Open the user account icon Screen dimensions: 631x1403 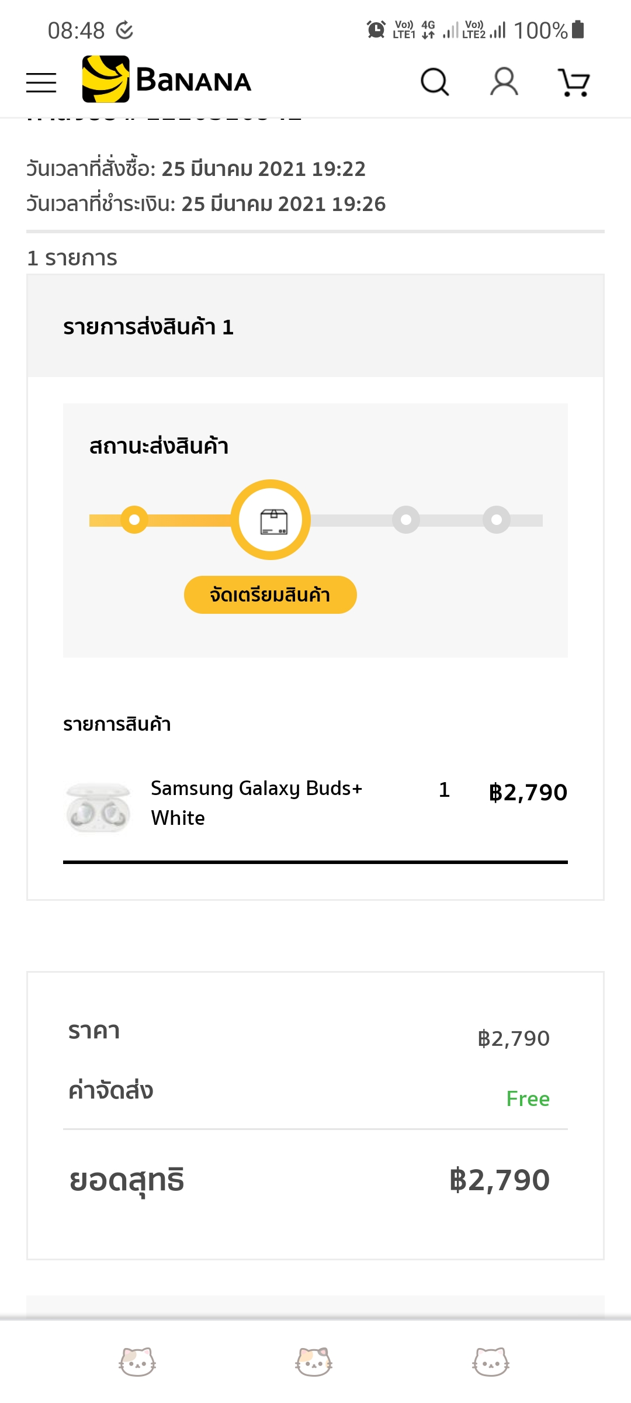point(504,82)
